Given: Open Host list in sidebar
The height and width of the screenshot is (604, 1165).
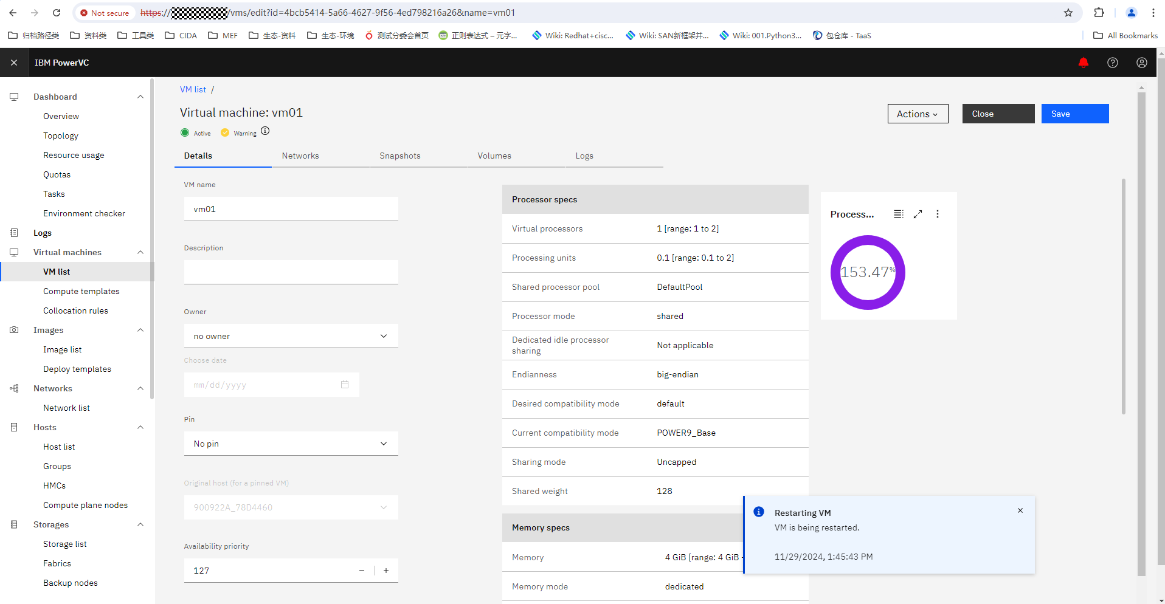Looking at the screenshot, I should (59, 447).
